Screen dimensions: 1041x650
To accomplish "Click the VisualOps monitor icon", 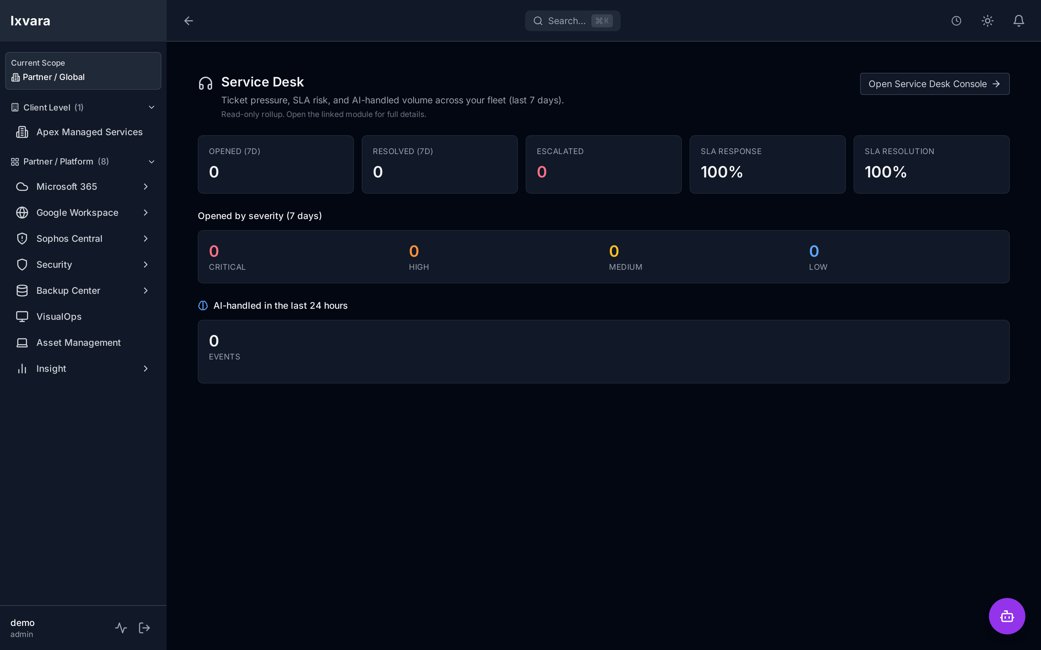I will (x=22, y=317).
